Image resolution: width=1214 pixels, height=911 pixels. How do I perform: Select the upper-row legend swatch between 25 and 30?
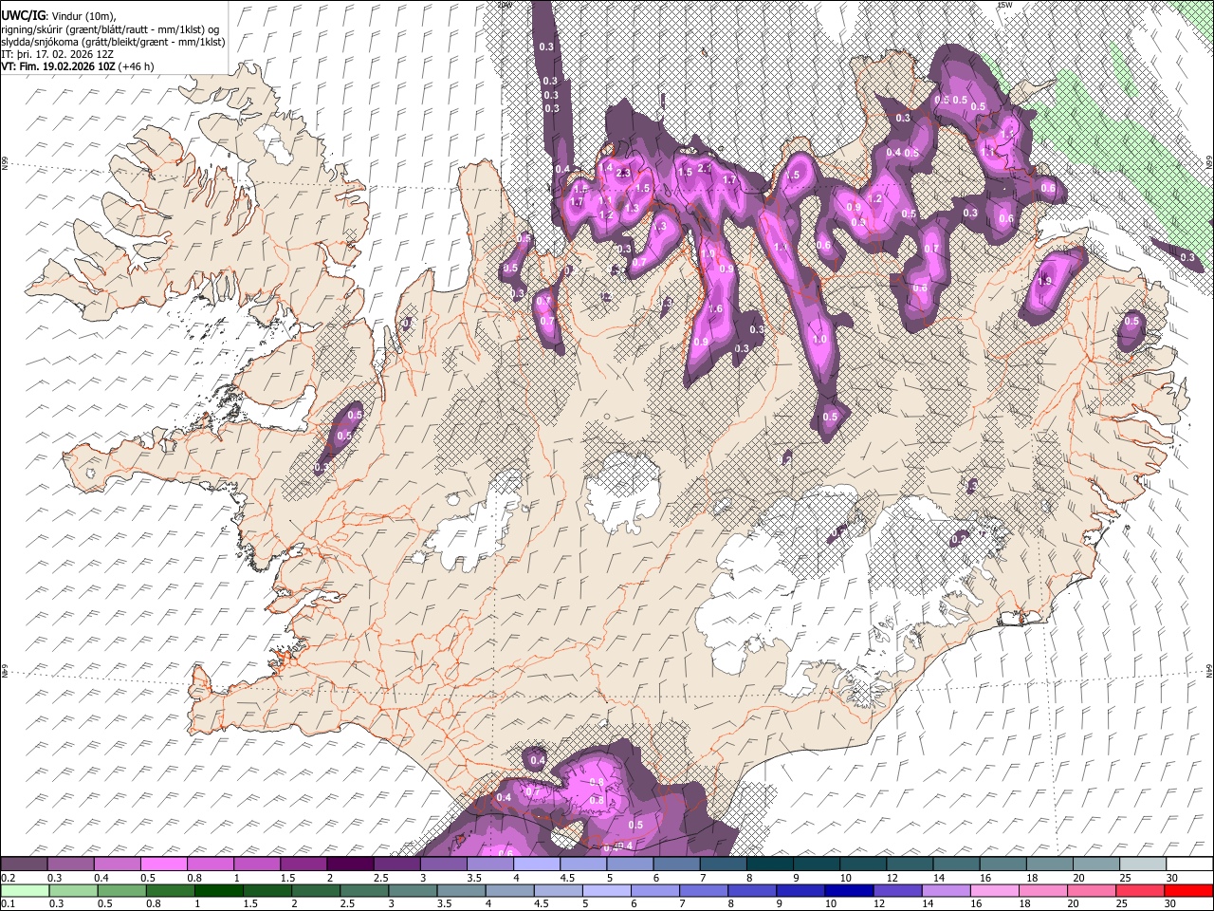tap(1142, 864)
